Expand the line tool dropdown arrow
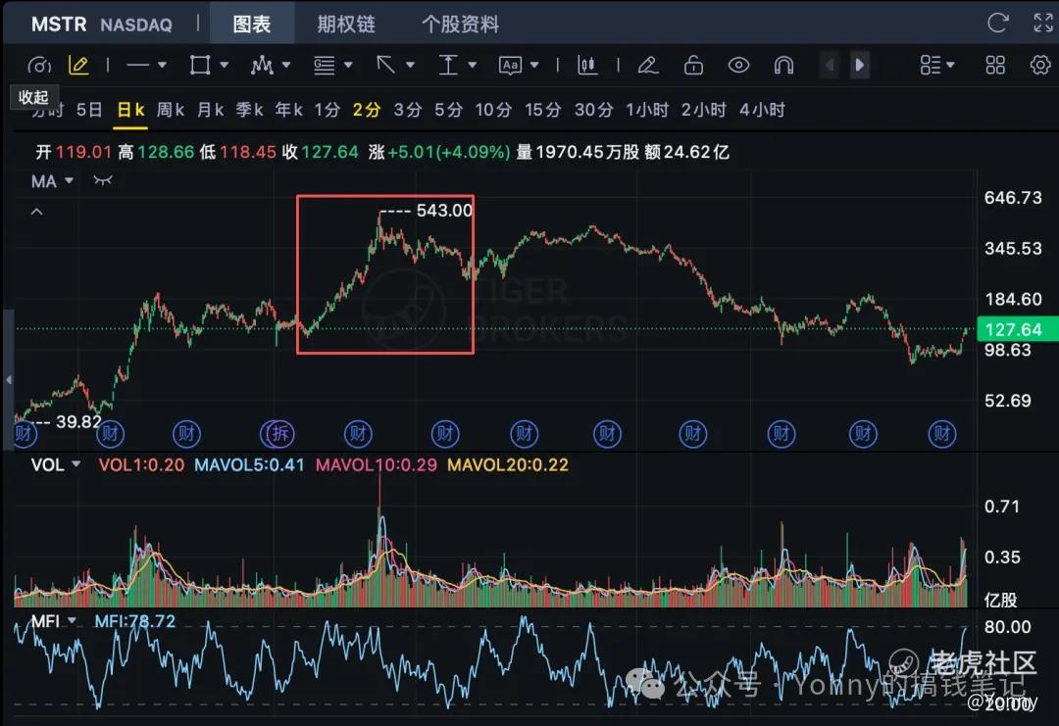The height and width of the screenshot is (726, 1059). click(x=162, y=66)
